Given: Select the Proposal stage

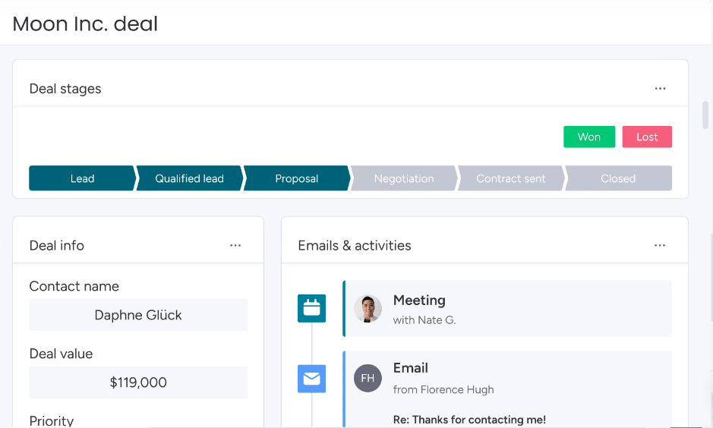Looking at the screenshot, I should 296,178.
